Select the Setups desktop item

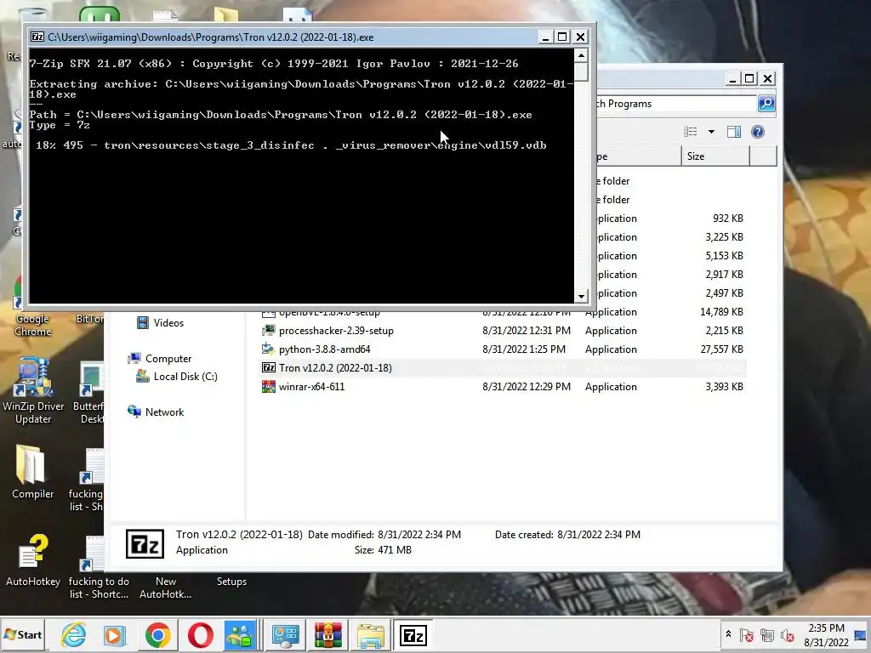(231, 582)
